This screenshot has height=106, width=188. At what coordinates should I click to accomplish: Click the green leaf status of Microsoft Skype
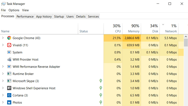coord(101,81)
